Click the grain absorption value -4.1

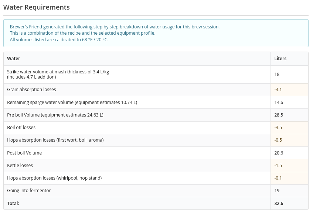click(x=278, y=90)
